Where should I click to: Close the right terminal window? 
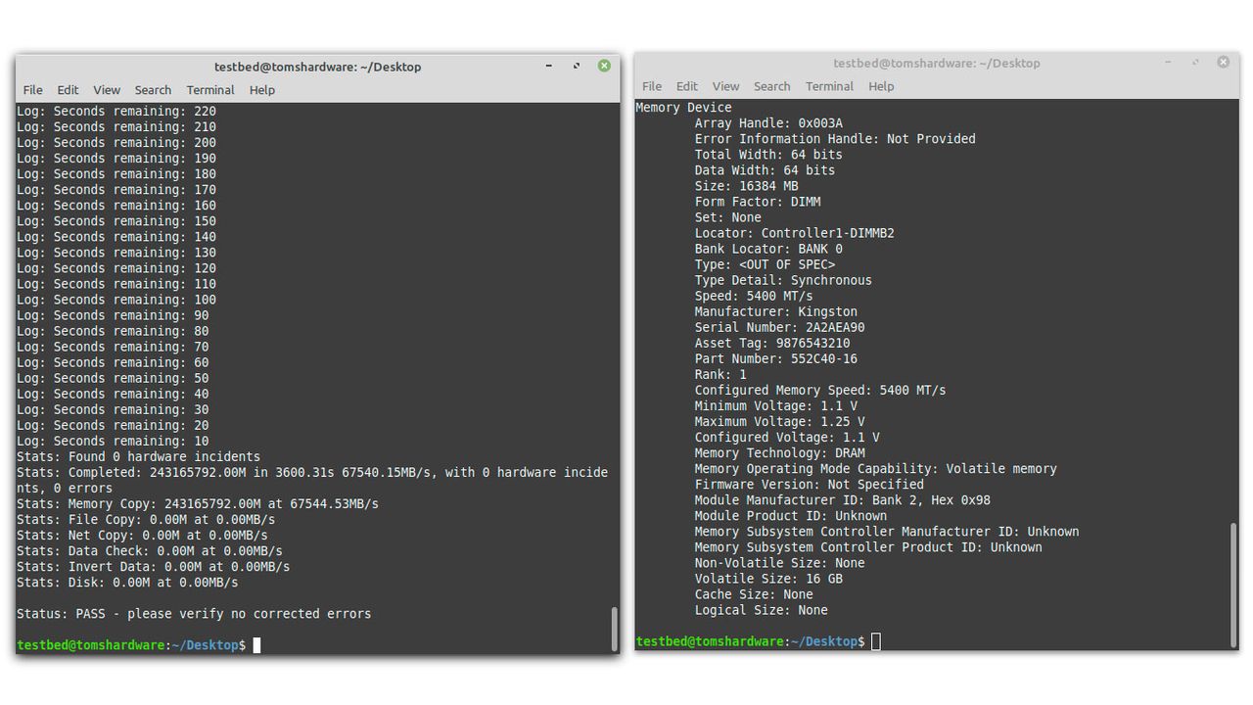point(1223,62)
